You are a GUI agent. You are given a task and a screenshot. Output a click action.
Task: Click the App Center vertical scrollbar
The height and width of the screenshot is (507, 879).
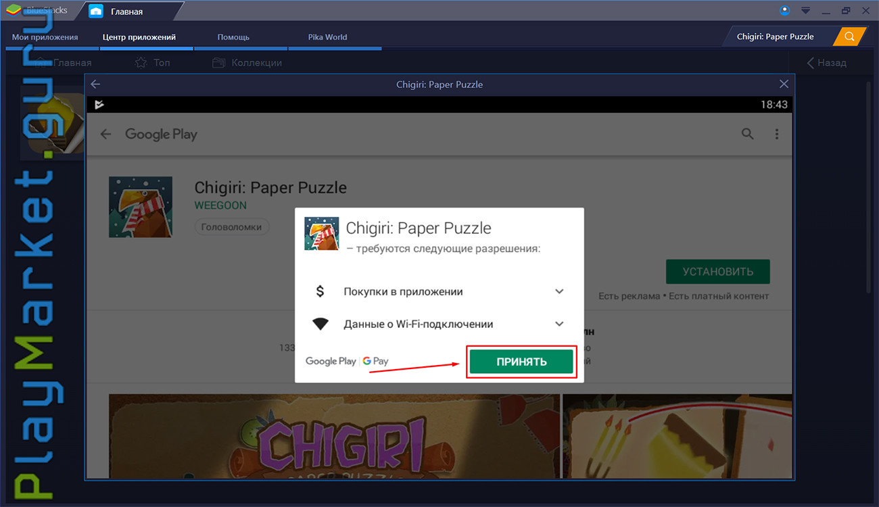870,187
